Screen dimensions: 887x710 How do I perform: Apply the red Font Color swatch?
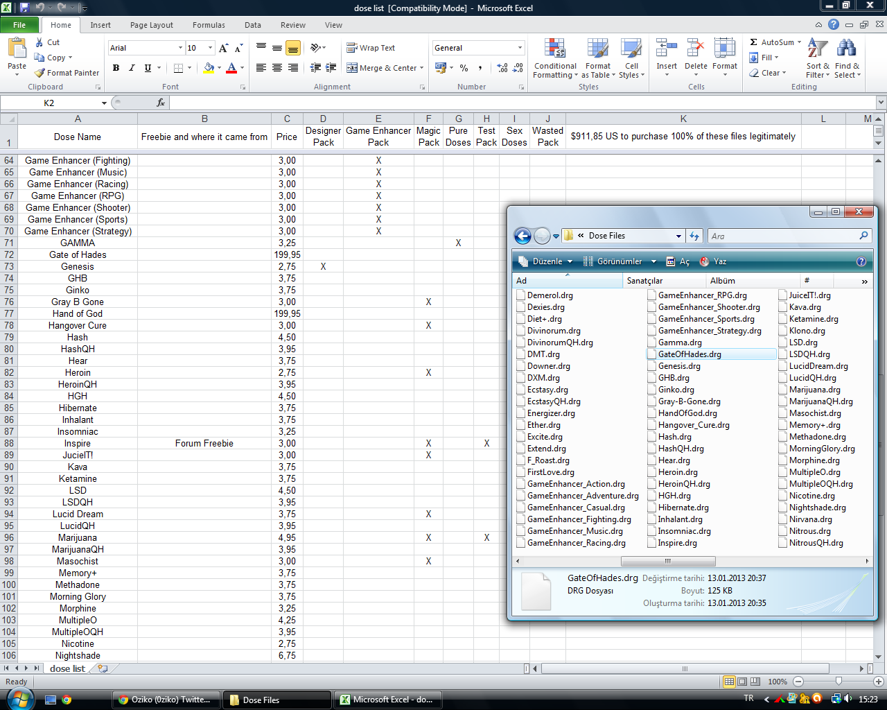(231, 68)
